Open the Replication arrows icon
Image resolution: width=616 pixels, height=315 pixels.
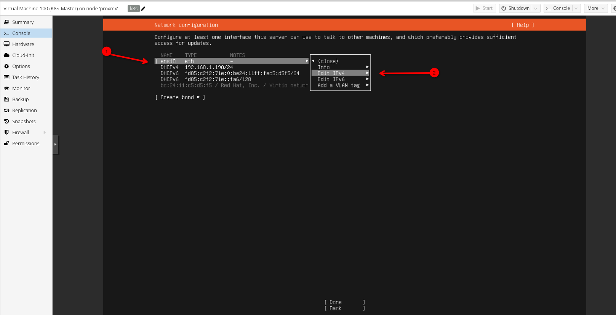(6, 110)
